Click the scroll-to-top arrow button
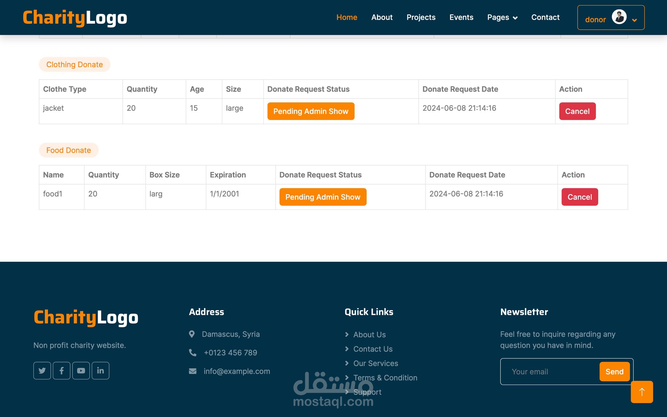This screenshot has height=417, width=667. (642, 392)
